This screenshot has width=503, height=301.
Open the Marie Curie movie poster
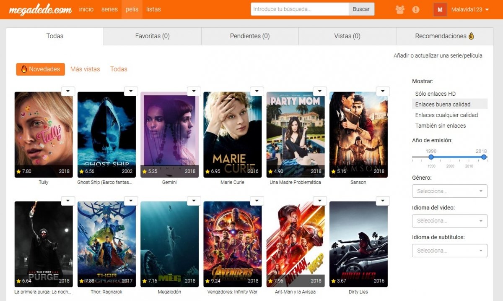[x=233, y=135]
